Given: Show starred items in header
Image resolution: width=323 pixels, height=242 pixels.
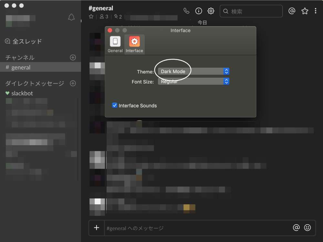Looking at the screenshot, I should point(305,11).
